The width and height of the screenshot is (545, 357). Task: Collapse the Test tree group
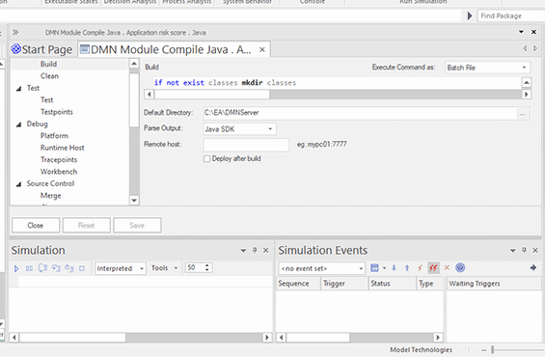[18, 89]
